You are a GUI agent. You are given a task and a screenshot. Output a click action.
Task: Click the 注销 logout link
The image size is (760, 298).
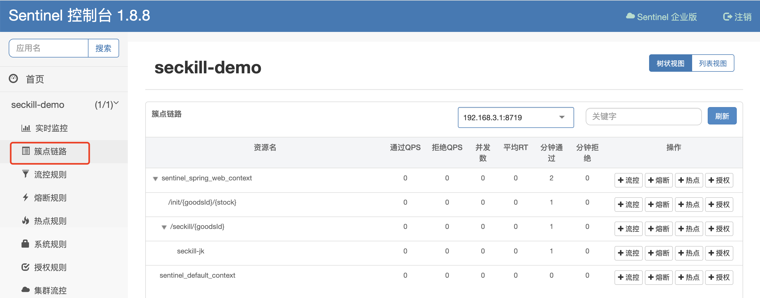pyautogui.click(x=737, y=17)
